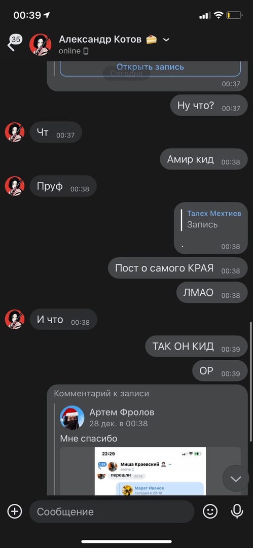Expand the chevron next to Александр Котов
This screenshot has width=253, height=548.
point(166,40)
